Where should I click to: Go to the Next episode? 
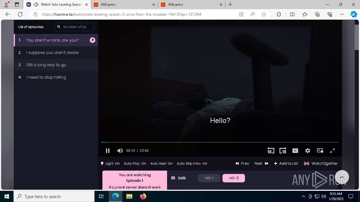(x=261, y=164)
